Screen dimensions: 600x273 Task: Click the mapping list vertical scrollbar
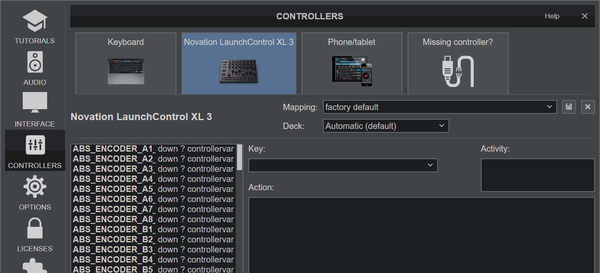240,157
